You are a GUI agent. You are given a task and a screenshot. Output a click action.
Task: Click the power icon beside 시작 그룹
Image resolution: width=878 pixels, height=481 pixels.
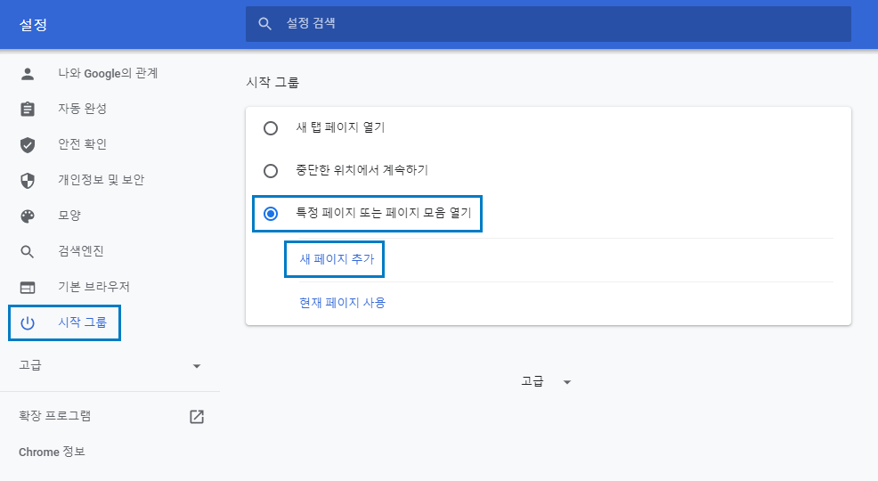coord(28,323)
